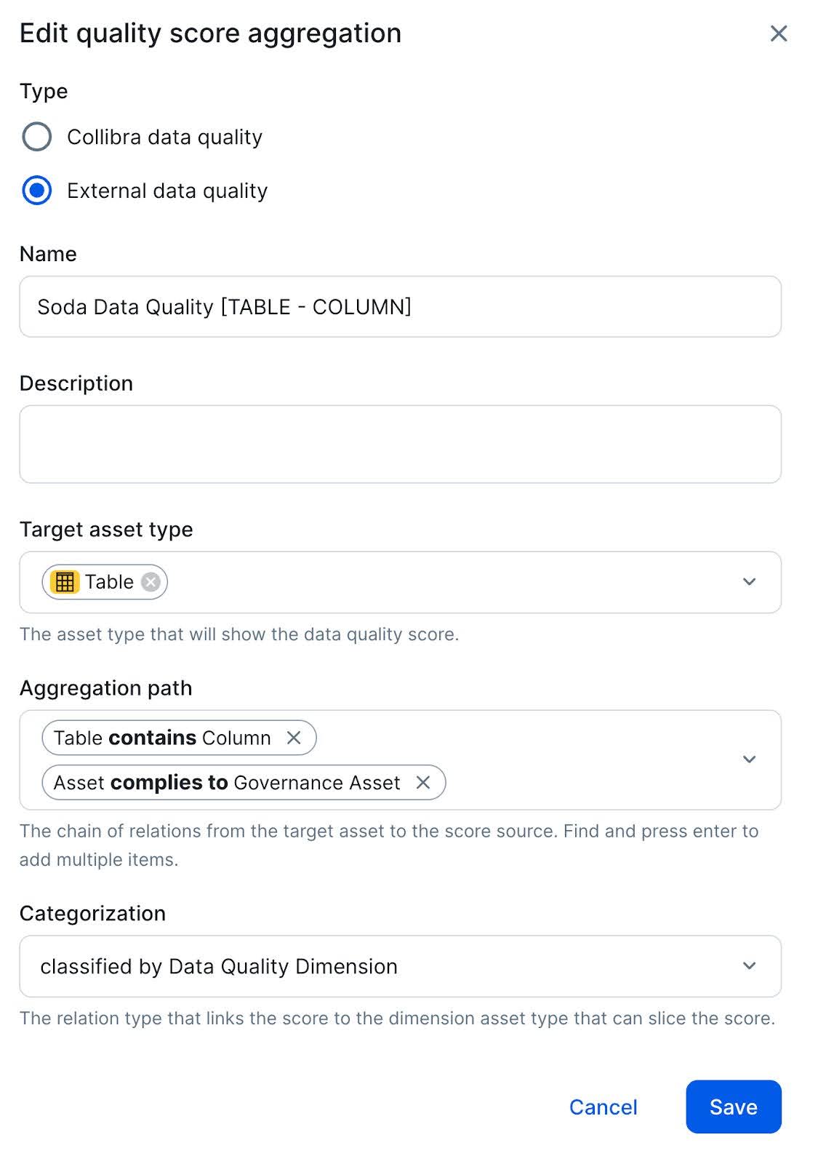Click the yellow Table asset type icon
The image size is (826, 1164).
coord(65,582)
